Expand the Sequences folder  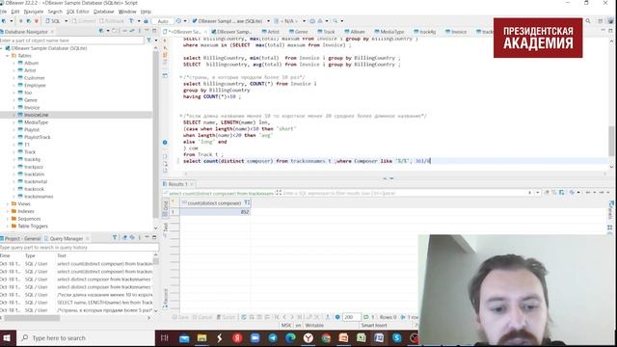[x=7, y=219]
